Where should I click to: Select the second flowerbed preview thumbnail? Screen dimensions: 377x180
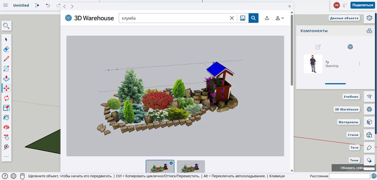point(191,166)
